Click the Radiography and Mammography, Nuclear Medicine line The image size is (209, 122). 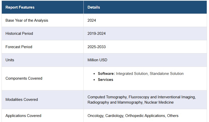tap(131, 102)
